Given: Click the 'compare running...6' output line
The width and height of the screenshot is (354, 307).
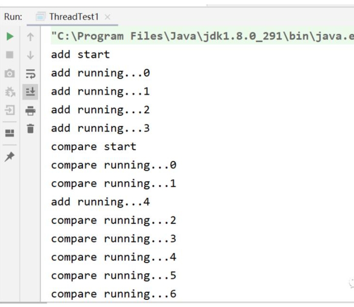Looking at the screenshot, I should 114,294.
